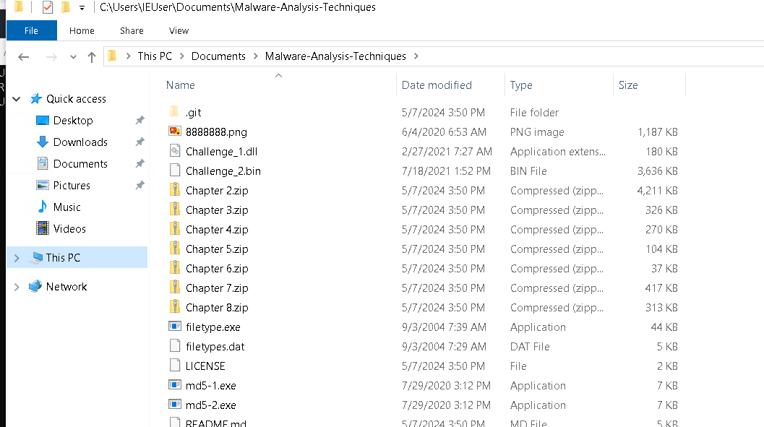The height and width of the screenshot is (427, 764).
Task: Open the Recent locations dropdown arrow
Action: (x=73, y=57)
